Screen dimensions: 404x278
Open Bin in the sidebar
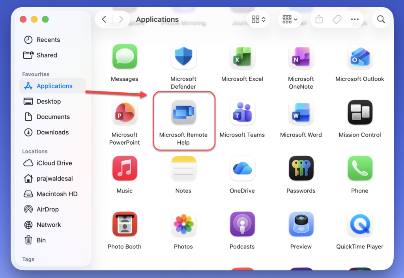pyautogui.click(x=53, y=240)
